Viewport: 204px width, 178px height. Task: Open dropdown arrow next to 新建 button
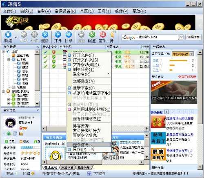coord(16,37)
